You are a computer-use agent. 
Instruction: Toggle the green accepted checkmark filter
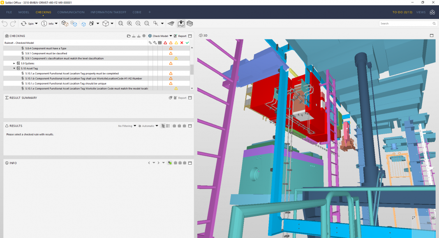coord(187,43)
